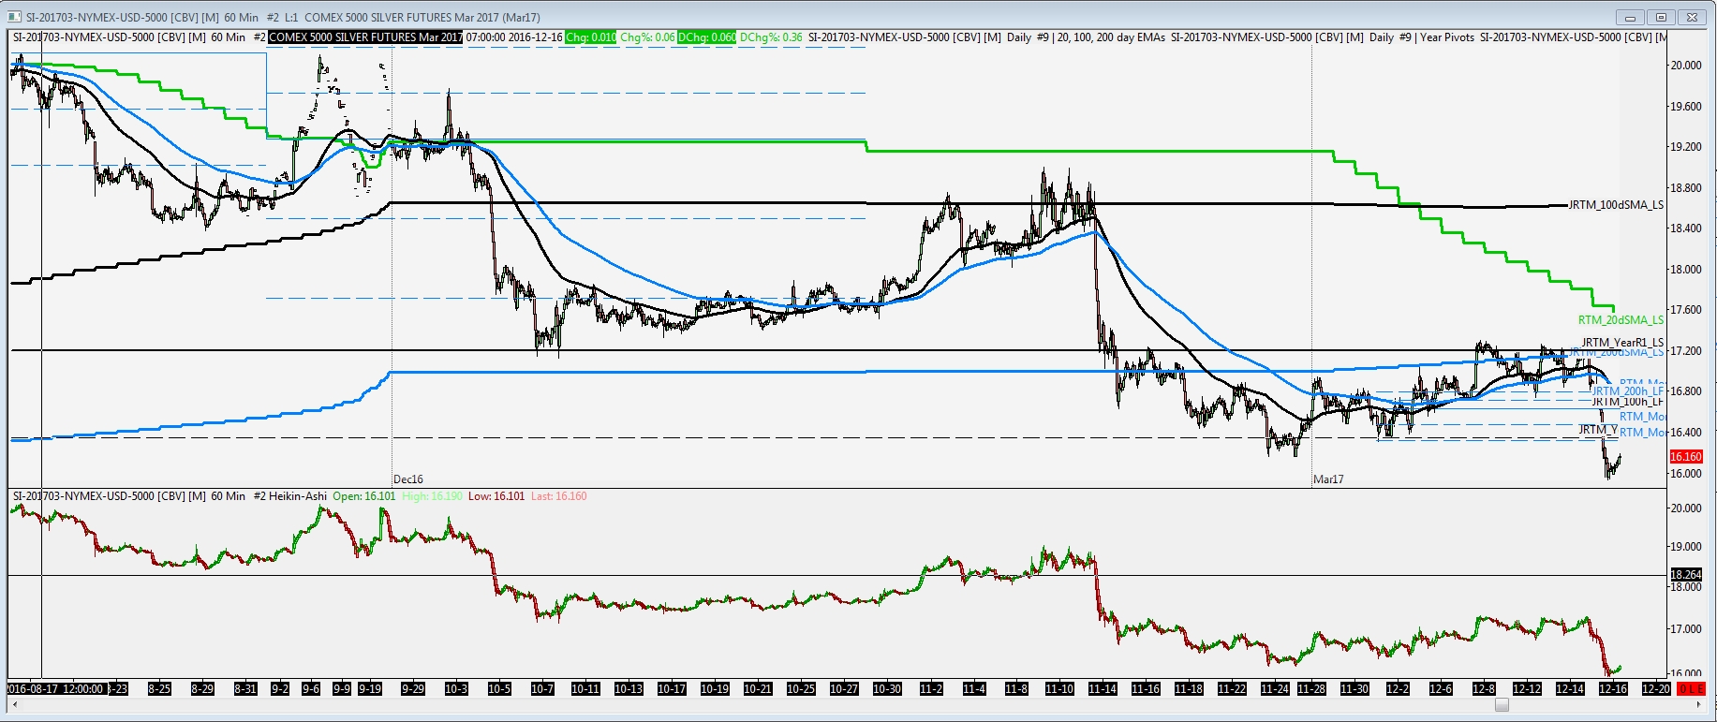Screen dimensions: 1717x722
Task: Click the Heikin-Ashi Last: 16.160 value
Action: click(559, 496)
